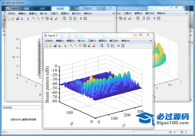
Task: Select Edit Plot arrow in Figure 3 toolbar
Action: 65,46
